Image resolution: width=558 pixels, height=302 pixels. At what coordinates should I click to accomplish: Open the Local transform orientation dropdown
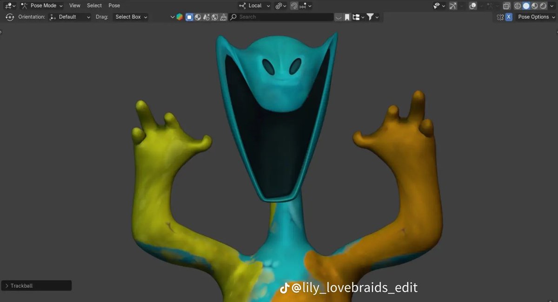click(x=255, y=6)
